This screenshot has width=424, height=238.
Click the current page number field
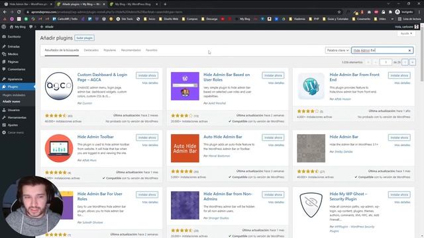tap(386, 62)
